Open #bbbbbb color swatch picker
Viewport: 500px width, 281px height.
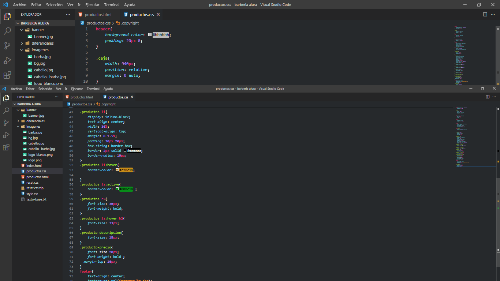150,35
